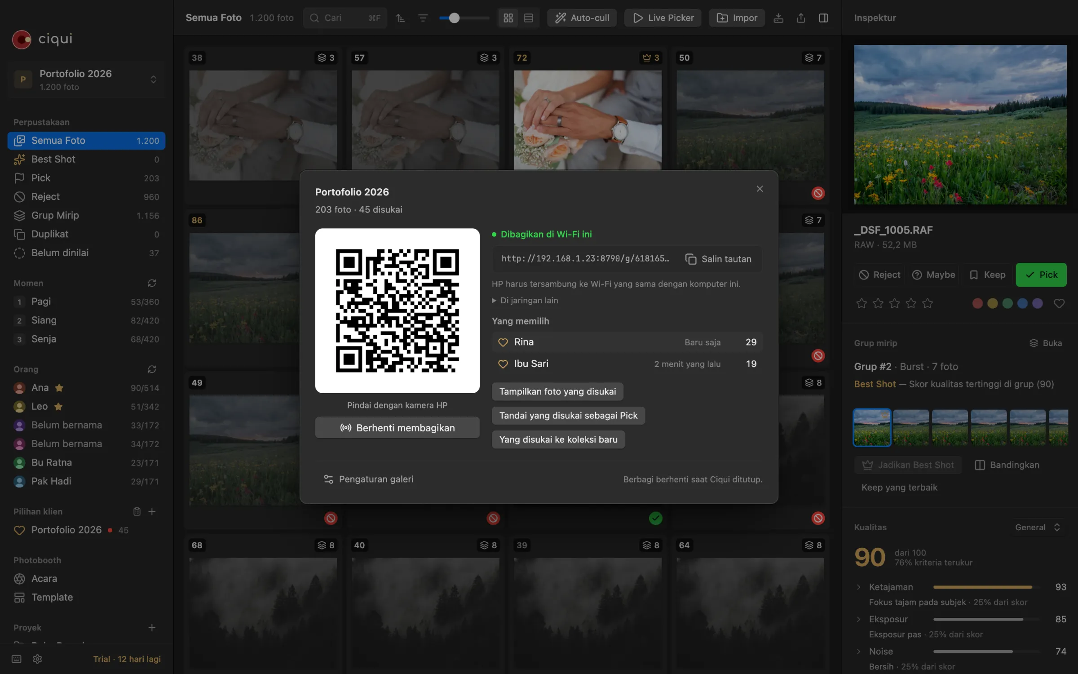Open Pengaturan galeri settings
The height and width of the screenshot is (674, 1078).
(368, 479)
